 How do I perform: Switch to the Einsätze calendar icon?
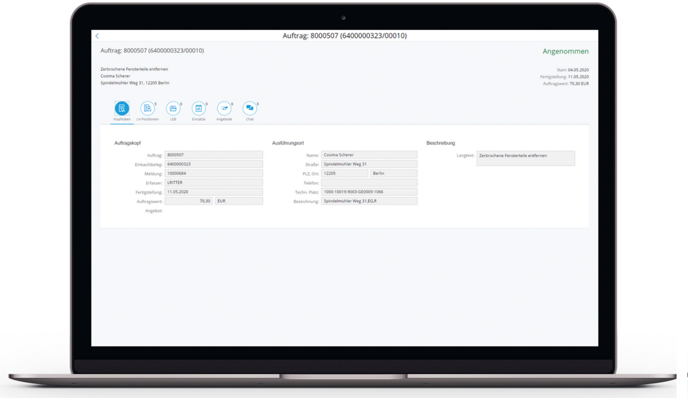[198, 109]
